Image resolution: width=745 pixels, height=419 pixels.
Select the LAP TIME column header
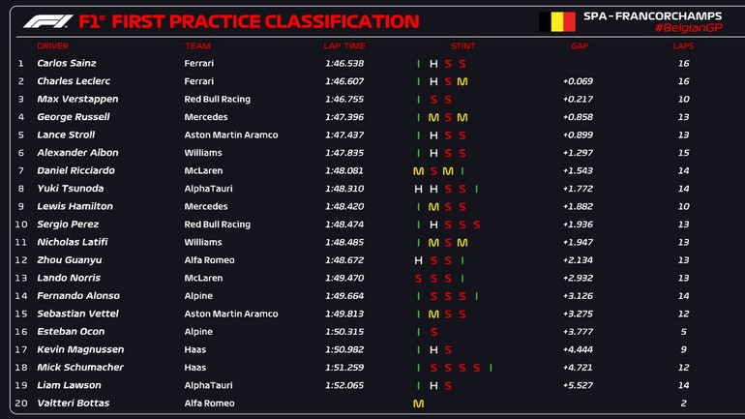click(344, 46)
